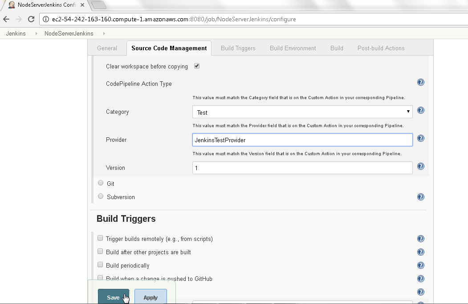Show help for Build periodically
This screenshot has height=304, width=468.
pyautogui.click(x=420, y=265)
